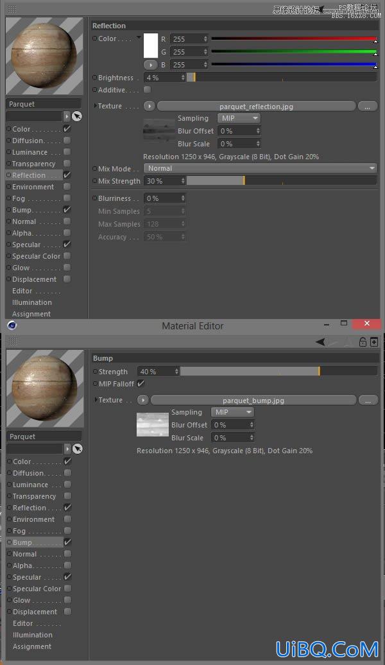Open Illumination settings in Reflection window

[x=32, y=302]
